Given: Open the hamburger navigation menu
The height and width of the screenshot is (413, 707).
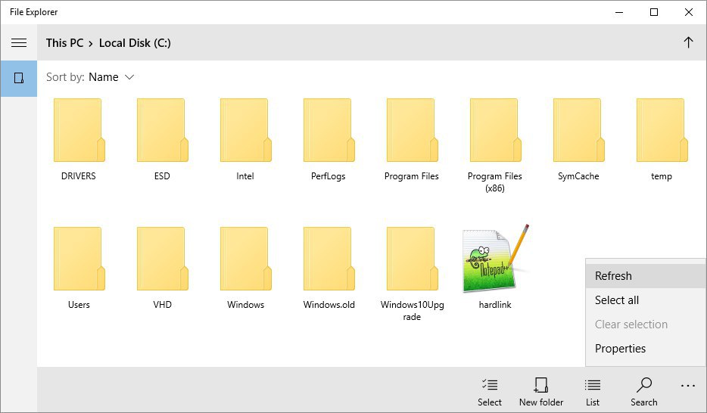Looking at the screenshot, I should tap(19, 43).
